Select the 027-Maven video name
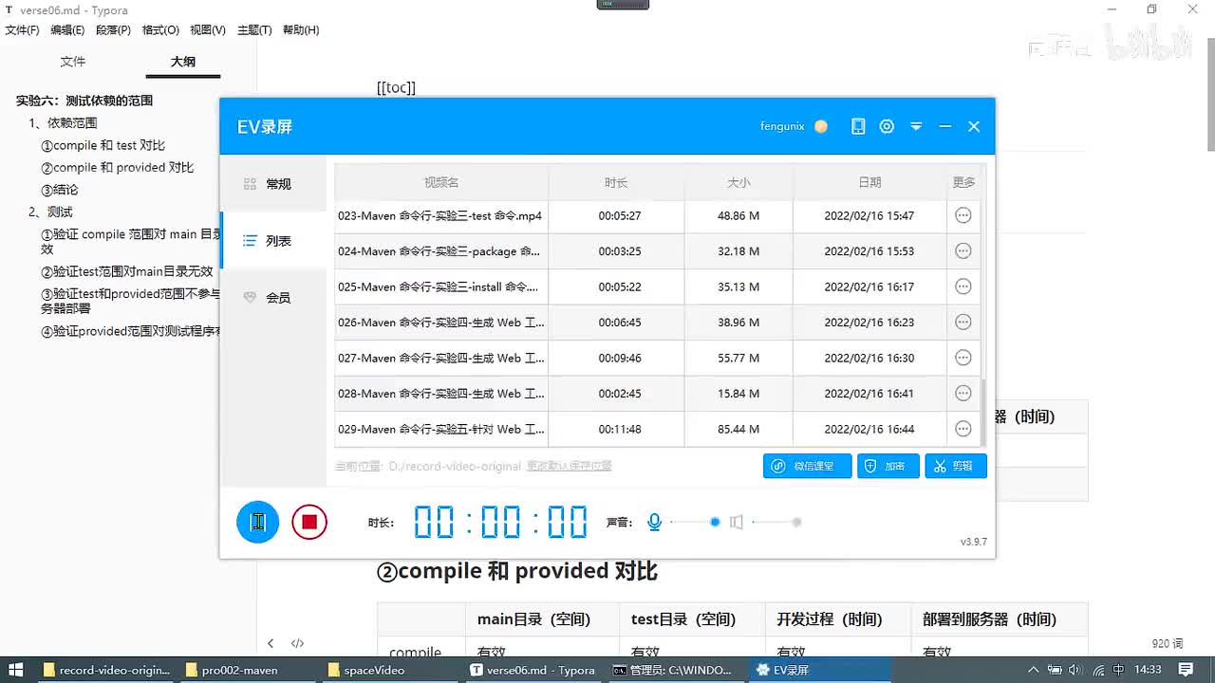This screenshot has height=683, width=1215. click(x=440, y=358)
